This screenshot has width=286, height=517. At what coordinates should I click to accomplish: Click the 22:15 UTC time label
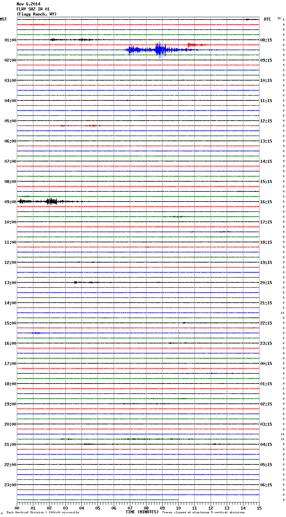tap(266, 323)
